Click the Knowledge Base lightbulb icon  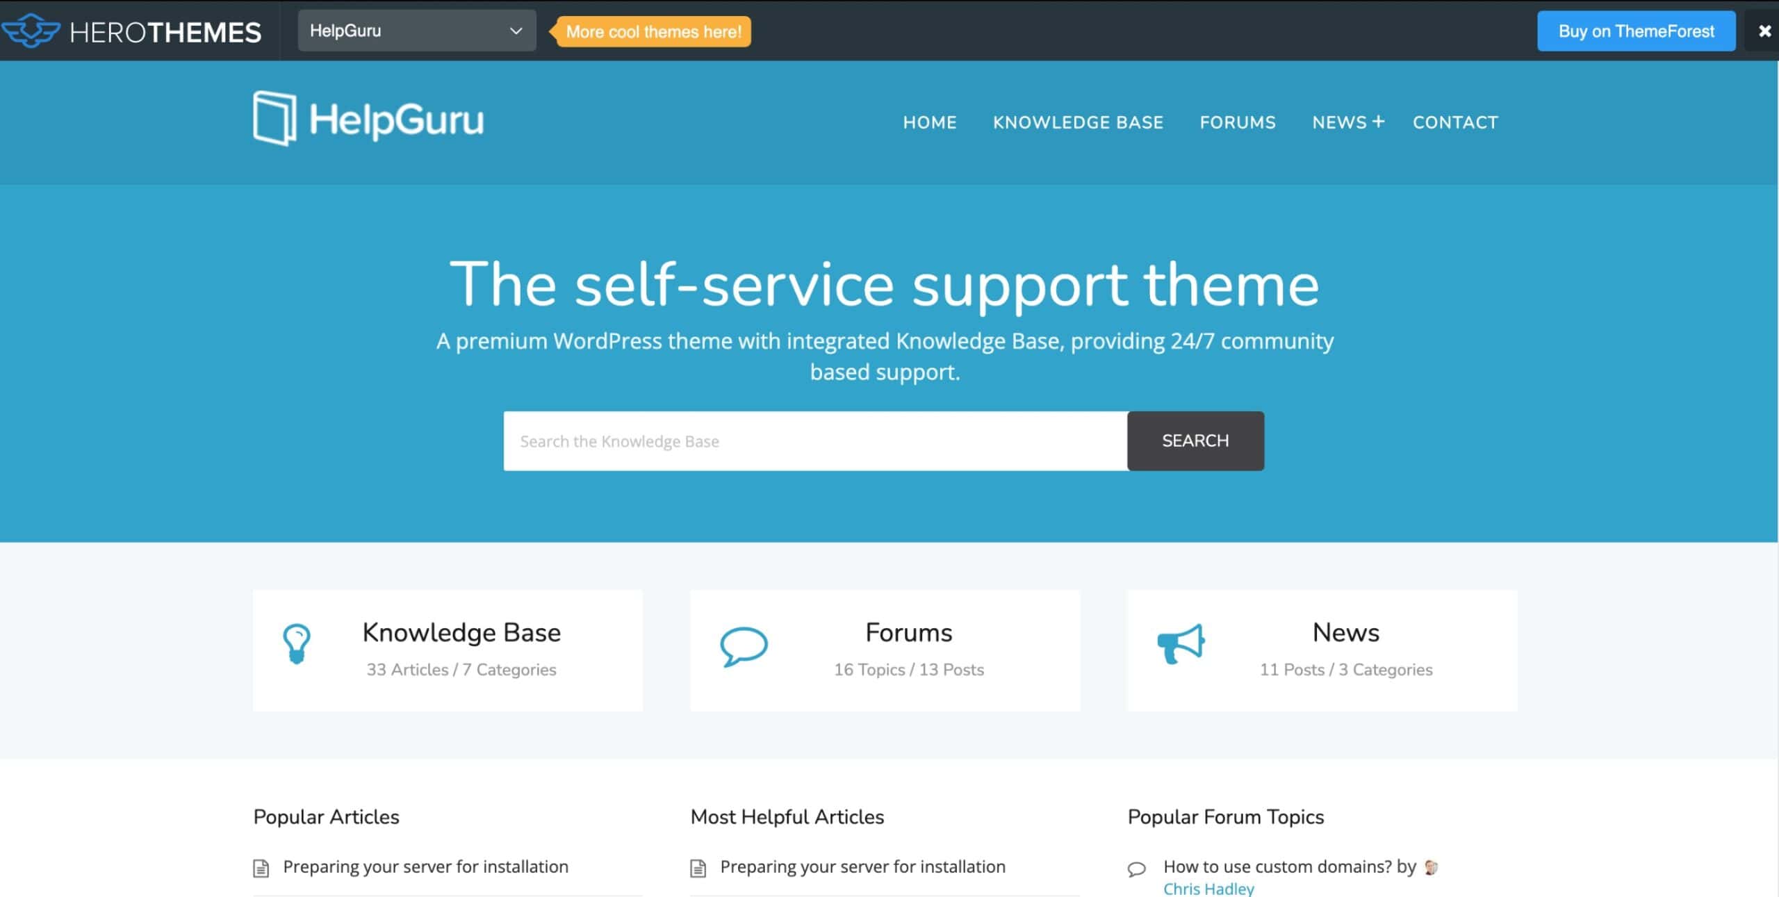click(x=297, y=644)
